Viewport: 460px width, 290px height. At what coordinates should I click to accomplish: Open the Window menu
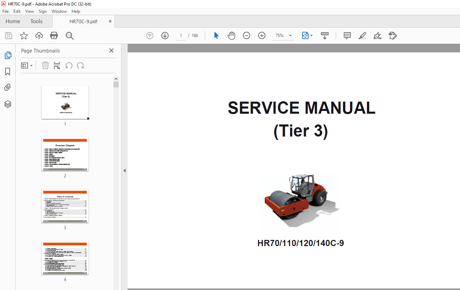pyautogui.click(x=59, y=11)
